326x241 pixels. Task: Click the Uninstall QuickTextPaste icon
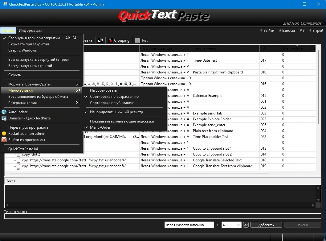pyautogui.click(x=4, y=118)
